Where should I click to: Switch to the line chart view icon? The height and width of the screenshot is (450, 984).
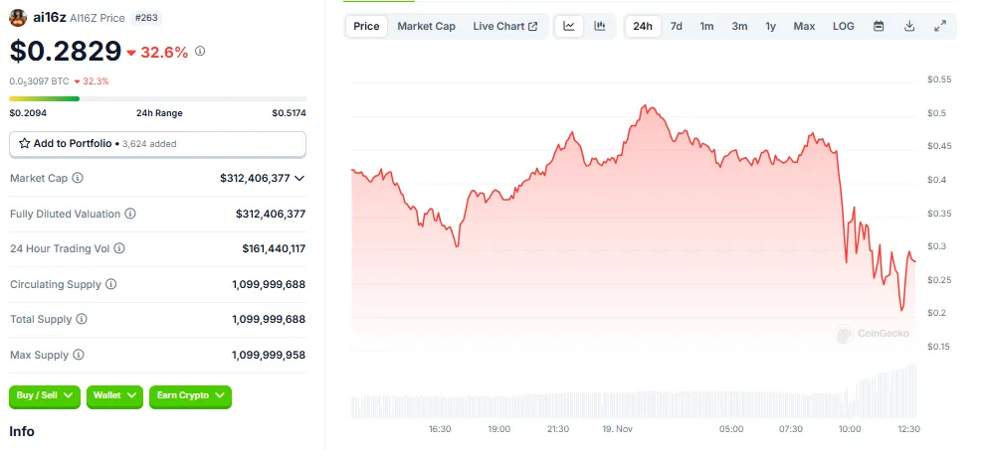(x=569, y=26)
